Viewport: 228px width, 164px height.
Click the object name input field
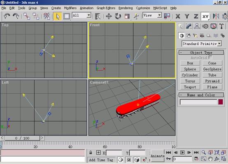198,102
